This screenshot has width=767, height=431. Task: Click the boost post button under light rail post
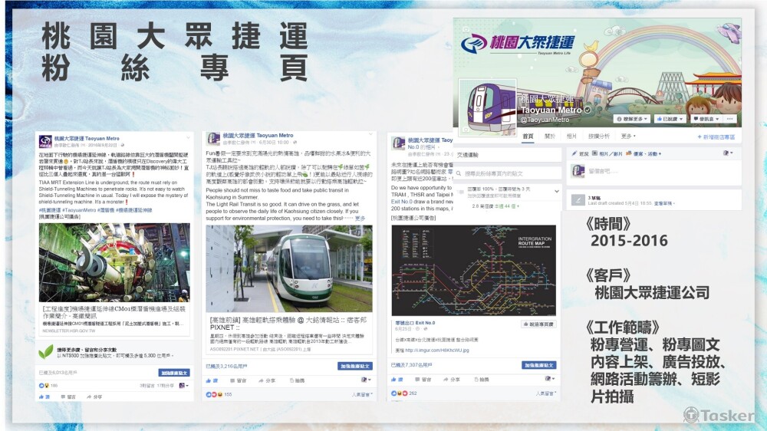tap(355, 366)
